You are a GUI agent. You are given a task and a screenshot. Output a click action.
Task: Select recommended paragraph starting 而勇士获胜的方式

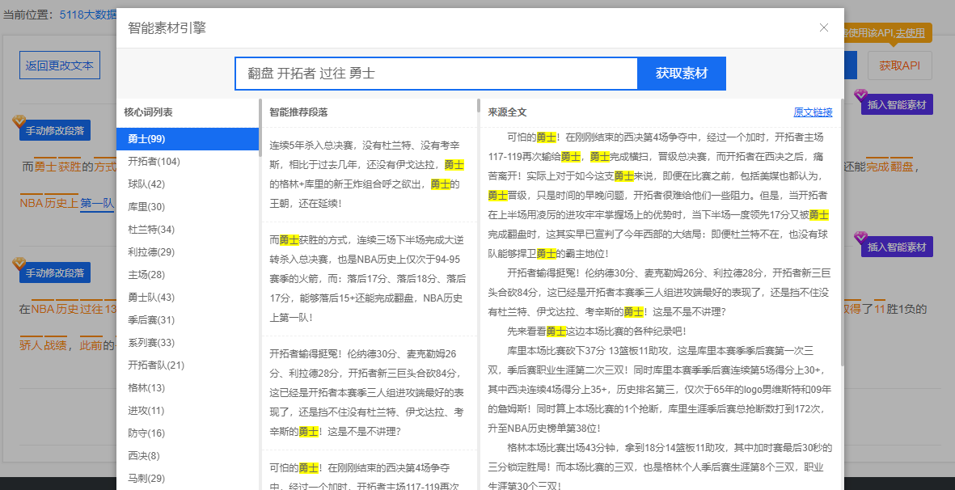tap(369, 279)
